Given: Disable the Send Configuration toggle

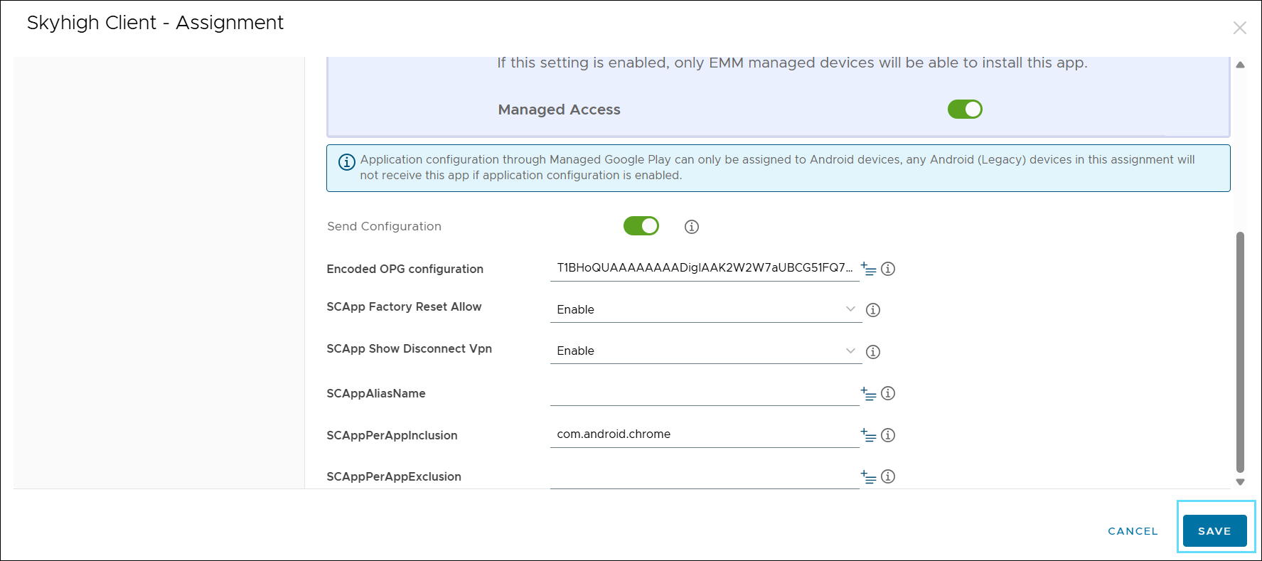Looking at the screenshot, I should pyautogui.click(x=641, y=226).
